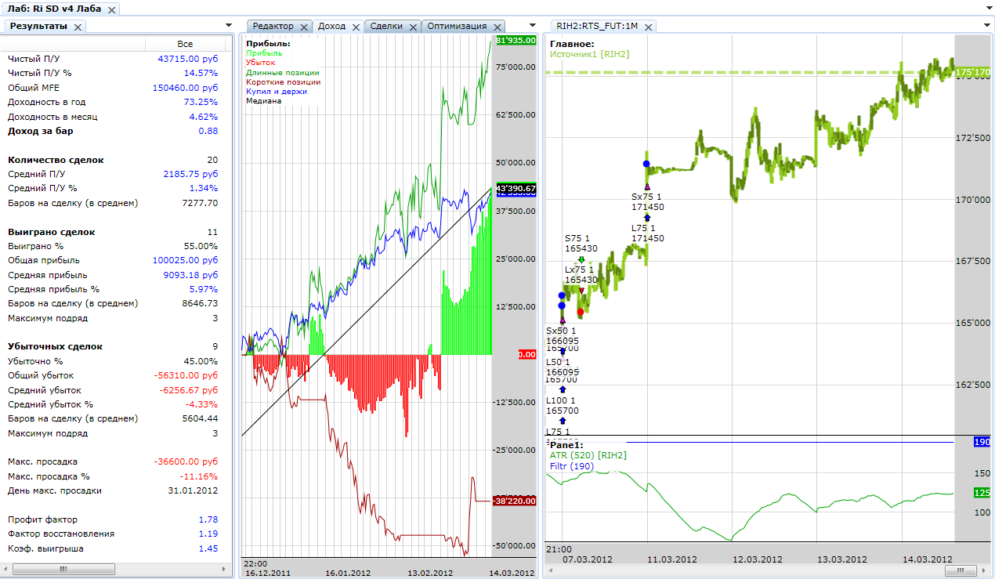The height and width of the screenshot is (579, 995).
Task: Click the 'Купил и держи' legend entry
Action: coord(277,91)
